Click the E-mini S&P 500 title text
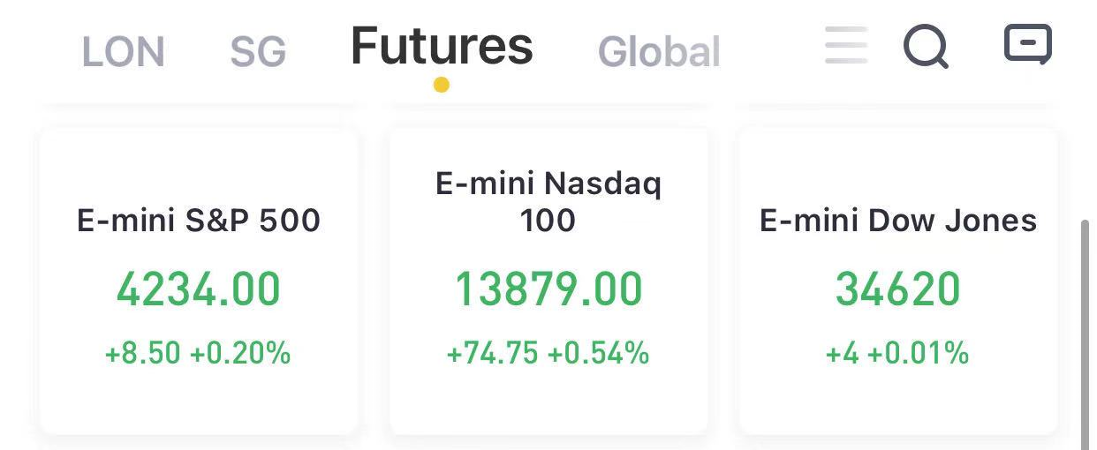The width and height of the screenshot is (1097, 450). [199, 220]
